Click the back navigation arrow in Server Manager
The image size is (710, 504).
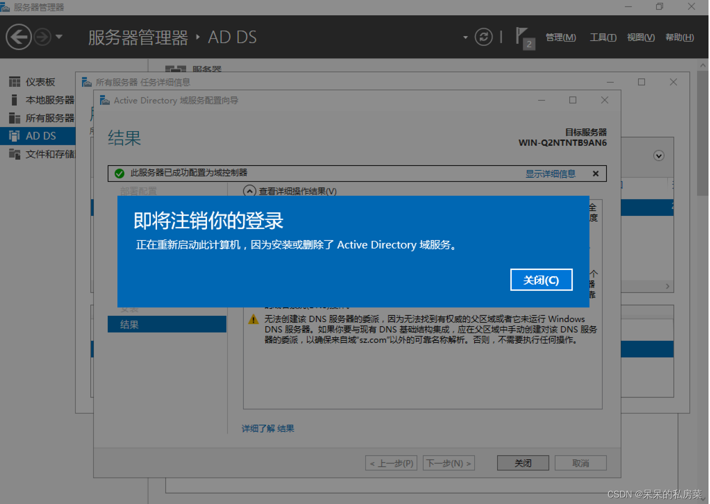pos(19,37)
